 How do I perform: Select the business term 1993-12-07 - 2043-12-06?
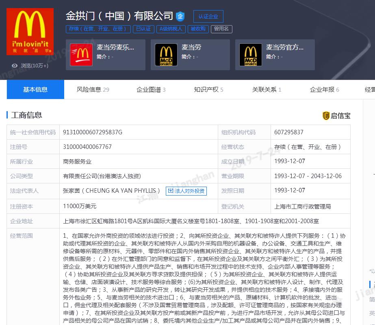tap(308, 176)
